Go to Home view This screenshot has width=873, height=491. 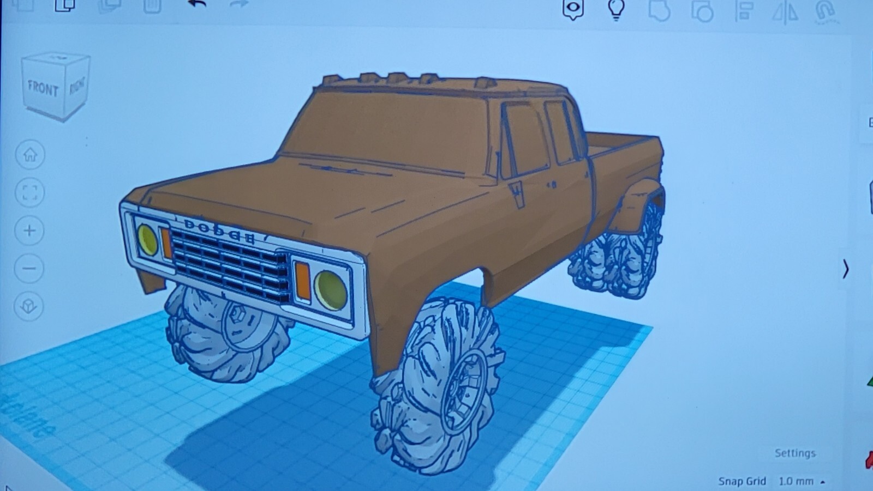tap(30, 155)
